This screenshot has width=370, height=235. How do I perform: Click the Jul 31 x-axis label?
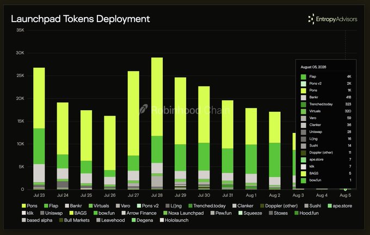(x=227, y=195)
